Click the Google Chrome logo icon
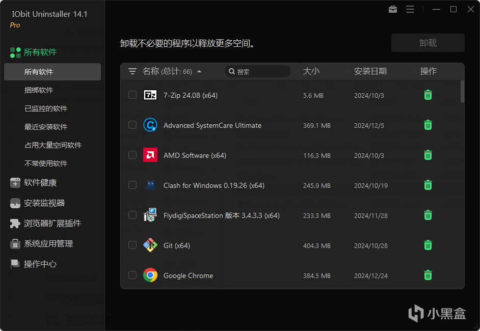Screen dimensions: 480x331 point(150,275)
